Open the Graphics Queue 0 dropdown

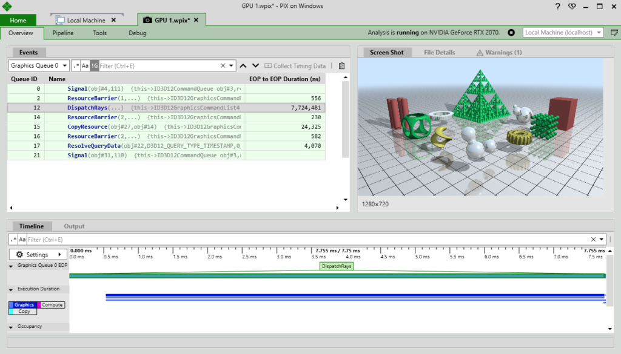(39, 65)
